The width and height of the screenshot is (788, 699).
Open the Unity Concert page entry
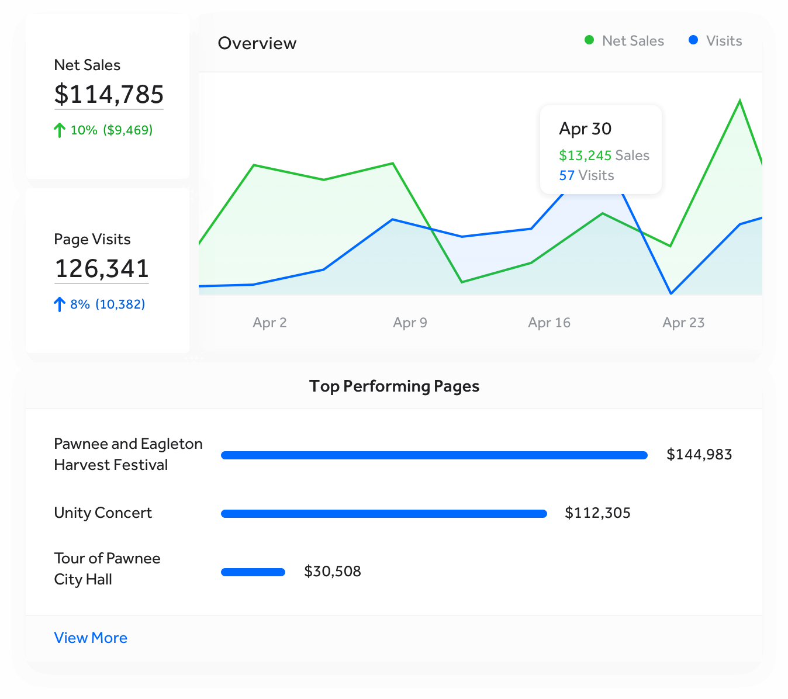[103, 513]
